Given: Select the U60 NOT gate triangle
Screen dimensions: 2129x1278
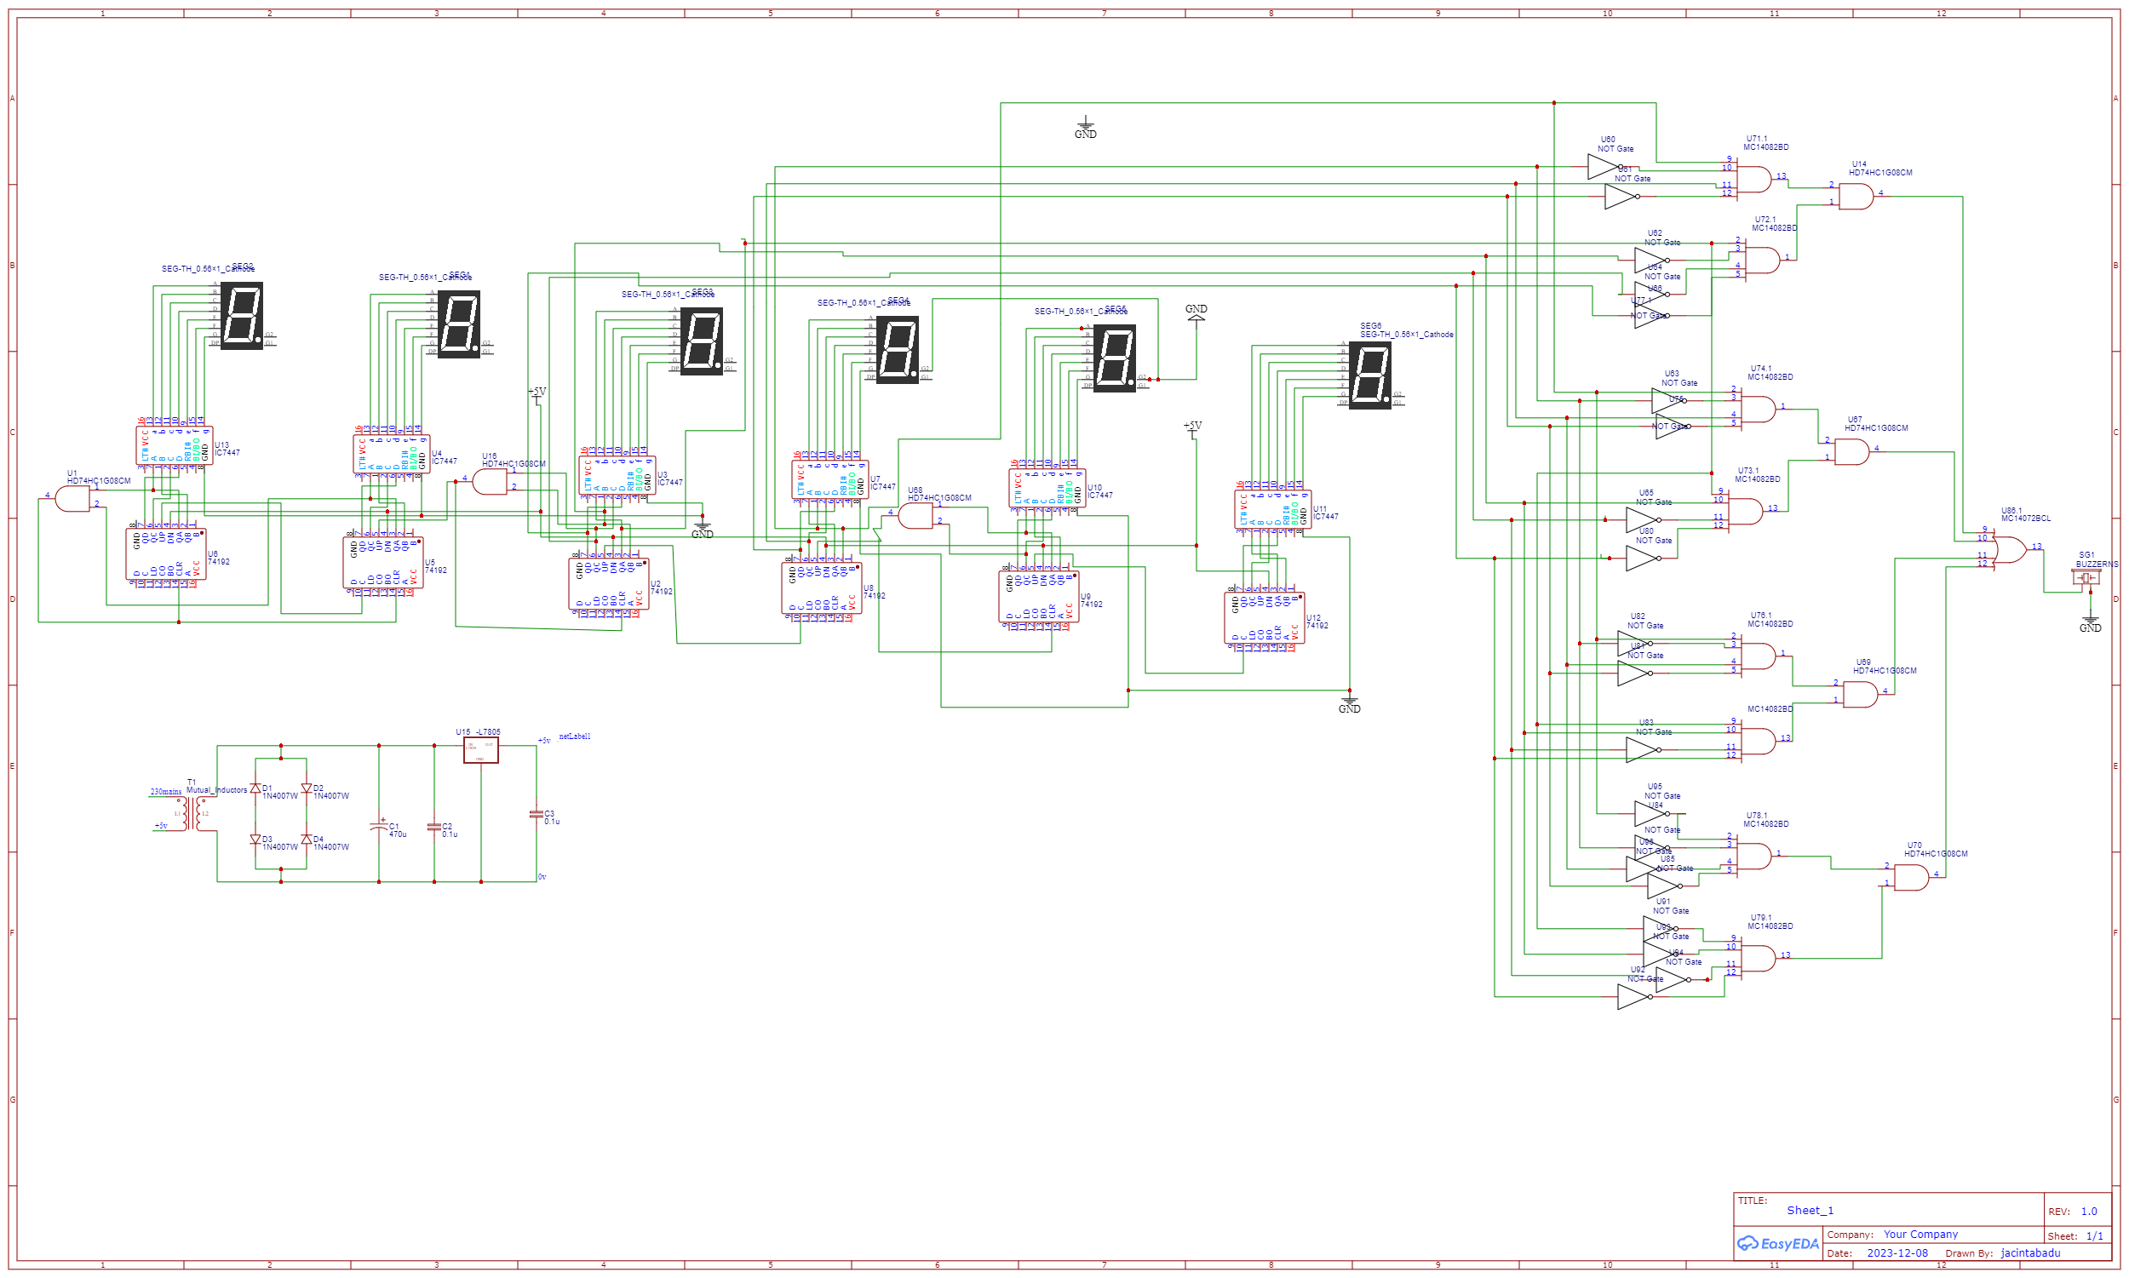Looking at the screenshot, I should pos(1605,167).
